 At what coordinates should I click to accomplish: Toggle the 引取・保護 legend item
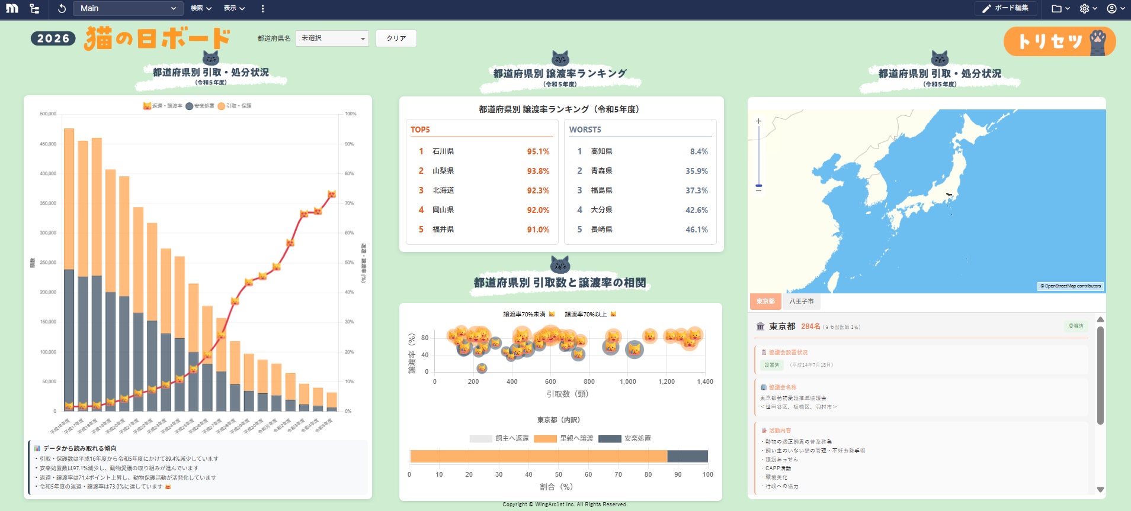coord(235,106)
